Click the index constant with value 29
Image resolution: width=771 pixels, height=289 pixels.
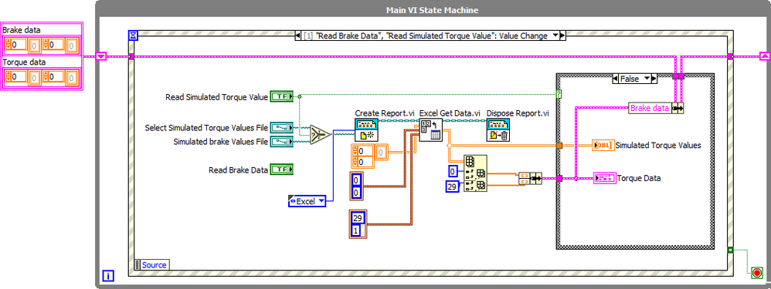point(453,186)
